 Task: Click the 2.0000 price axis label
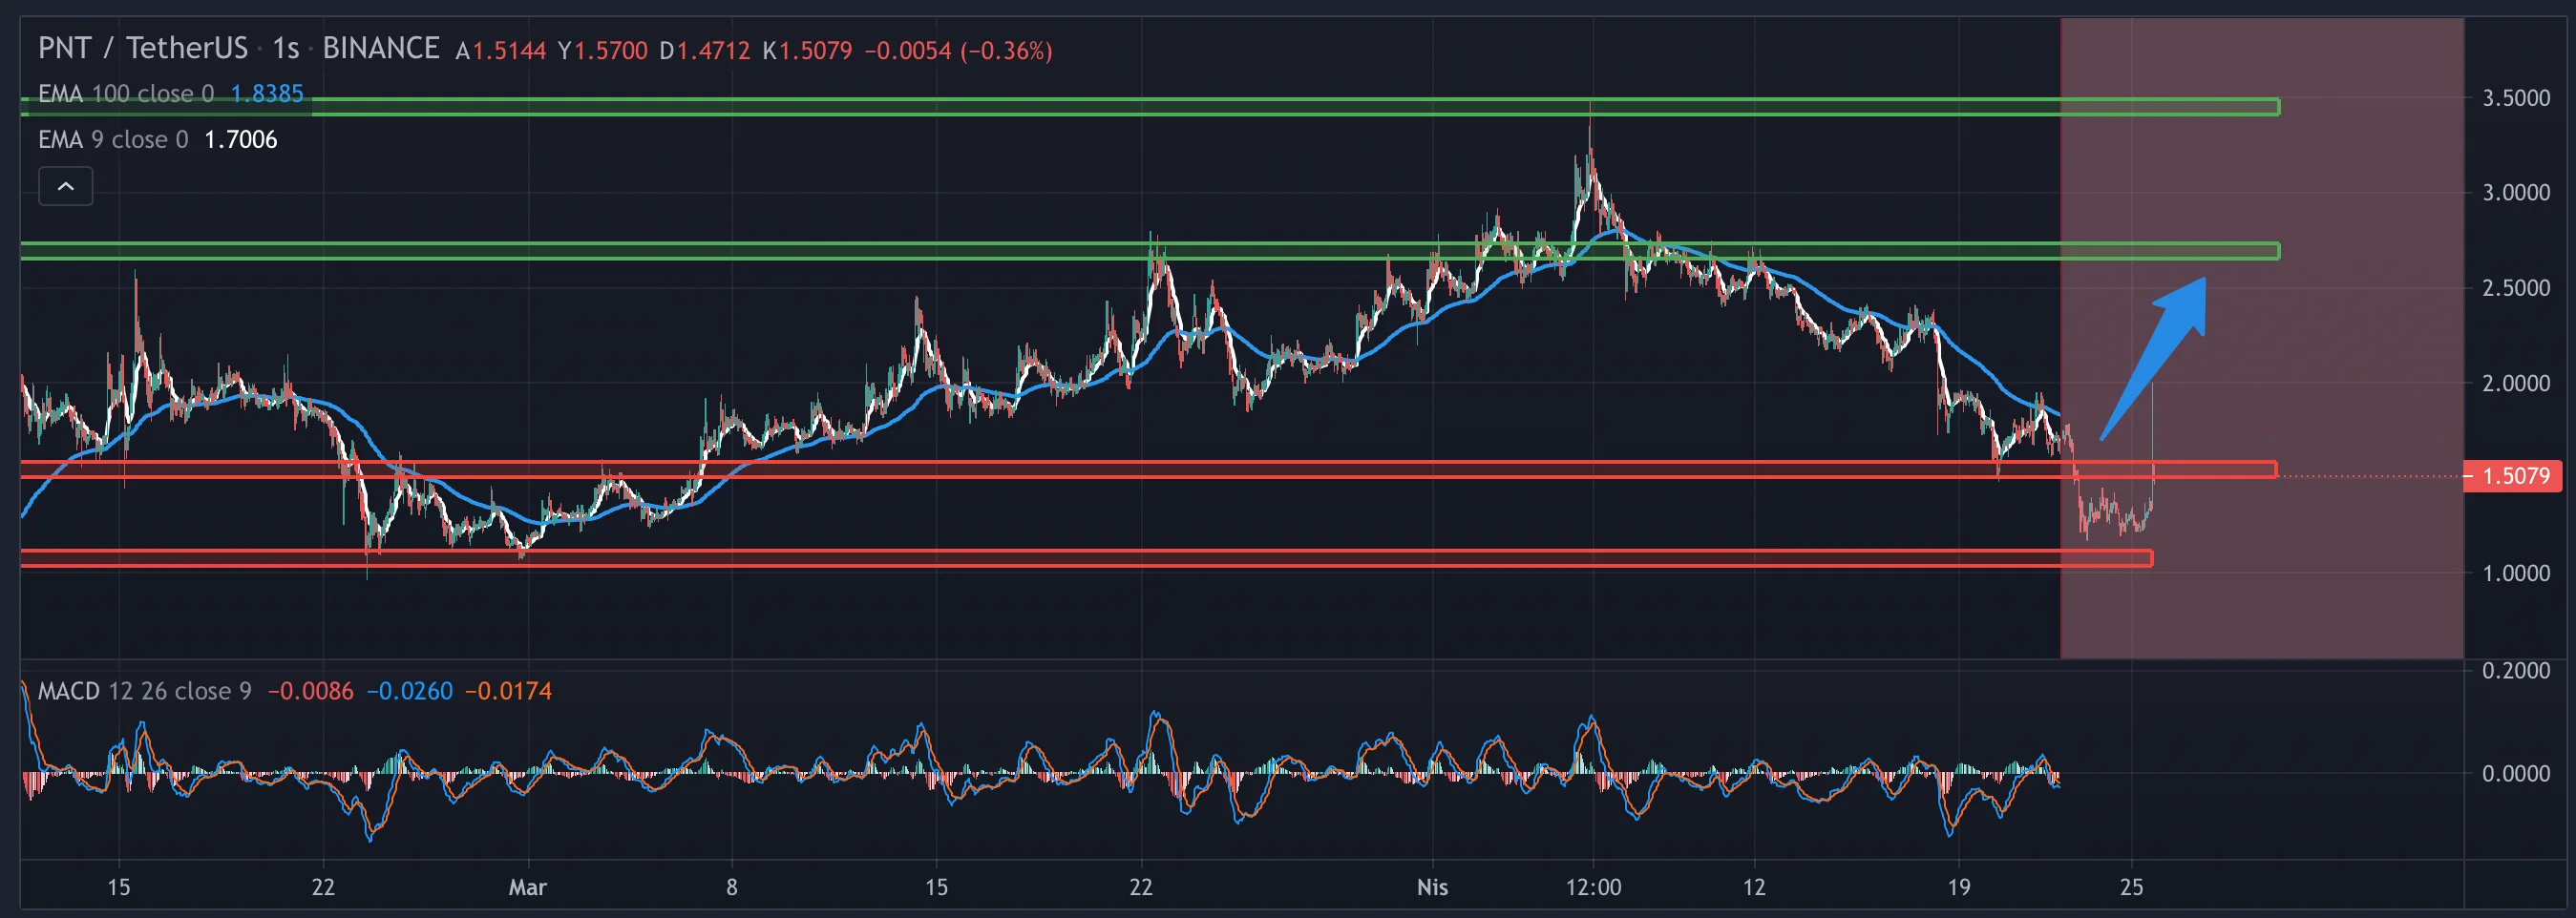click(2516, 383)
